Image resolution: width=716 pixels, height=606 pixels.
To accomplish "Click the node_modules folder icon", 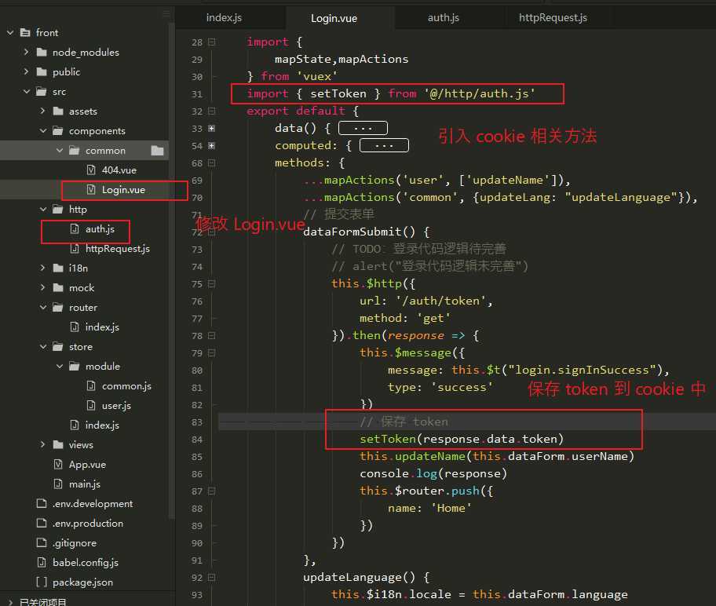I will click(x=42, y=52).
